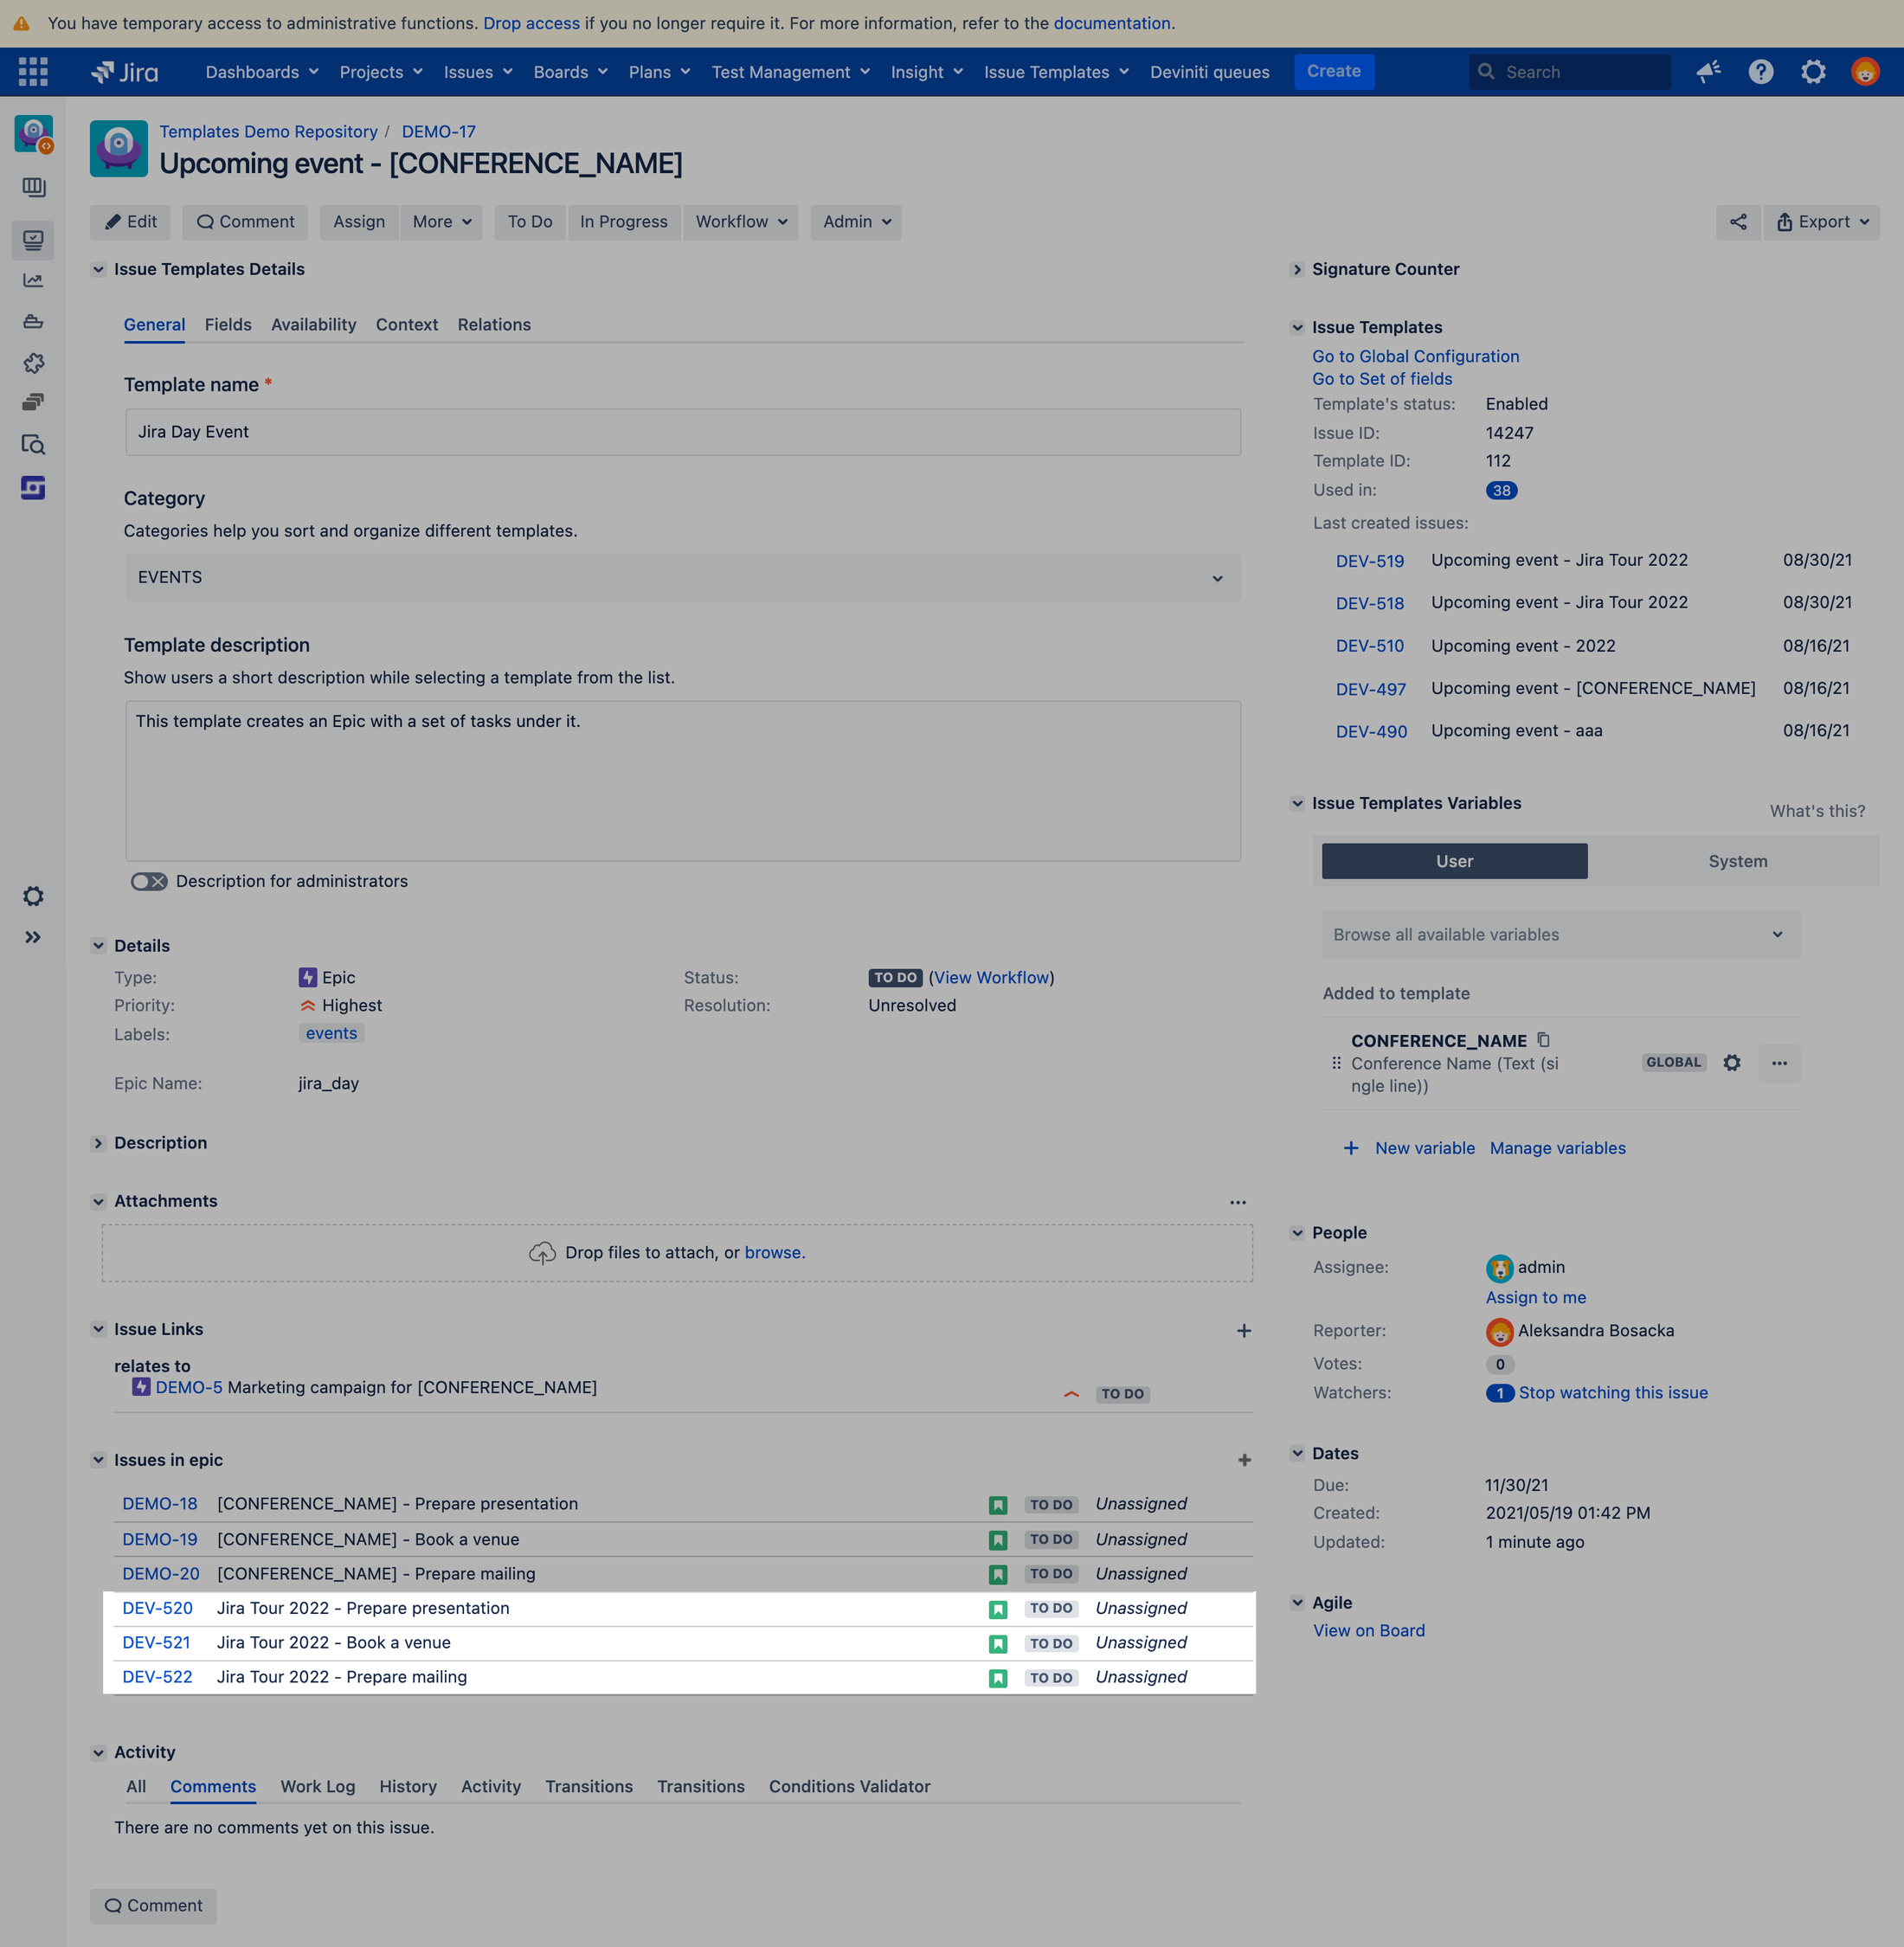Switch variables view to User
1904x1947 pixels.
pos(1454,861)
